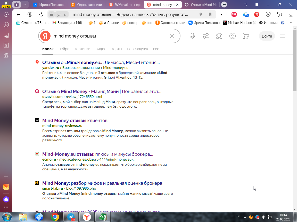
Task: Open File Explorer from the taskbar
Action: point(23,217)
